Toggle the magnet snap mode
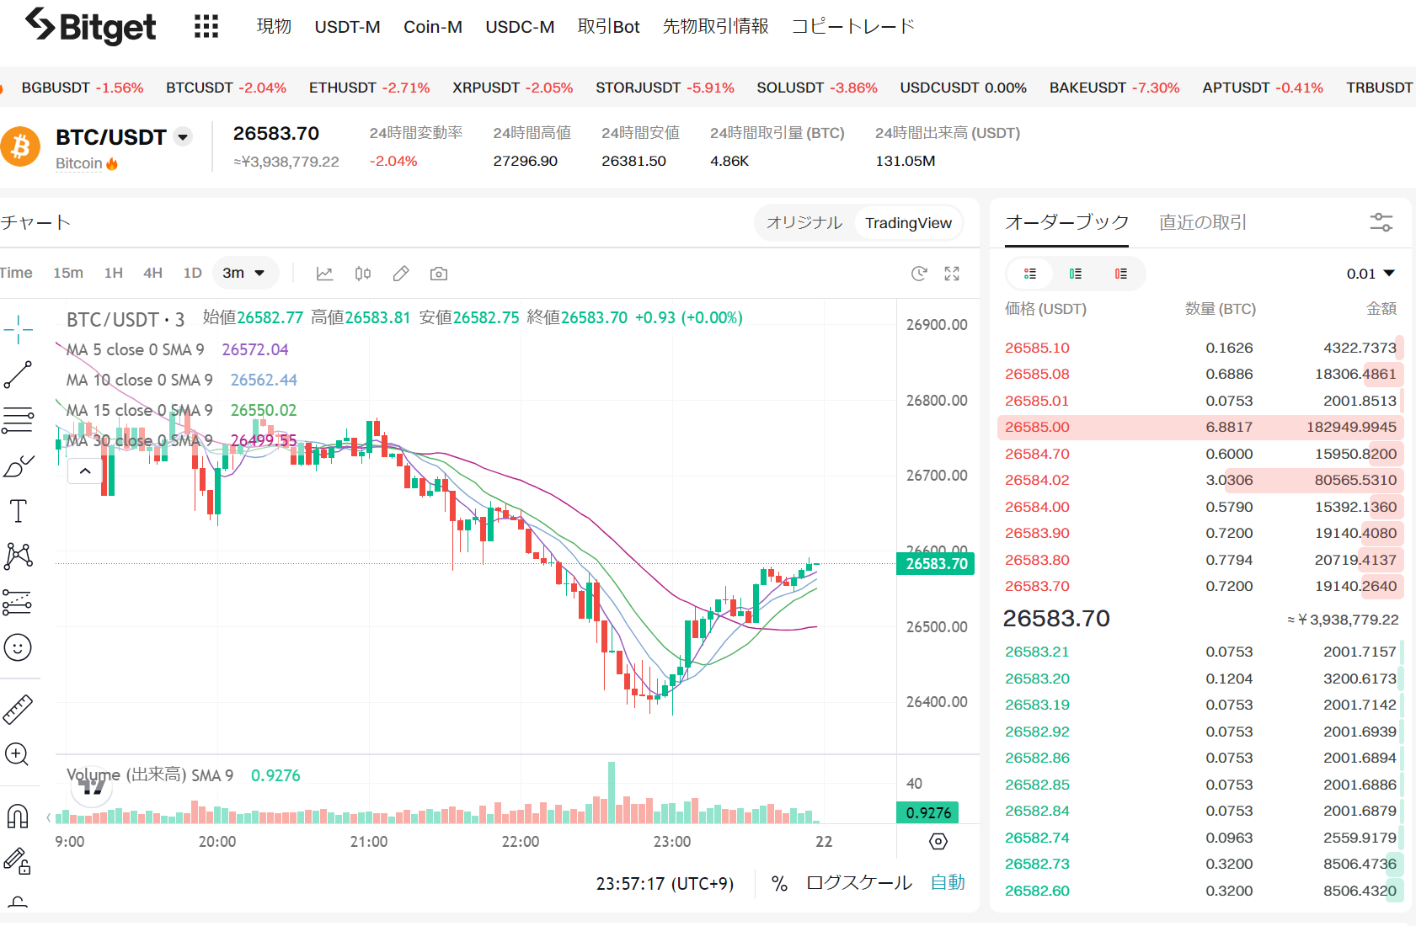Image resolution: width=1416 pixels, height=926 pixels. tap(18, 816)
